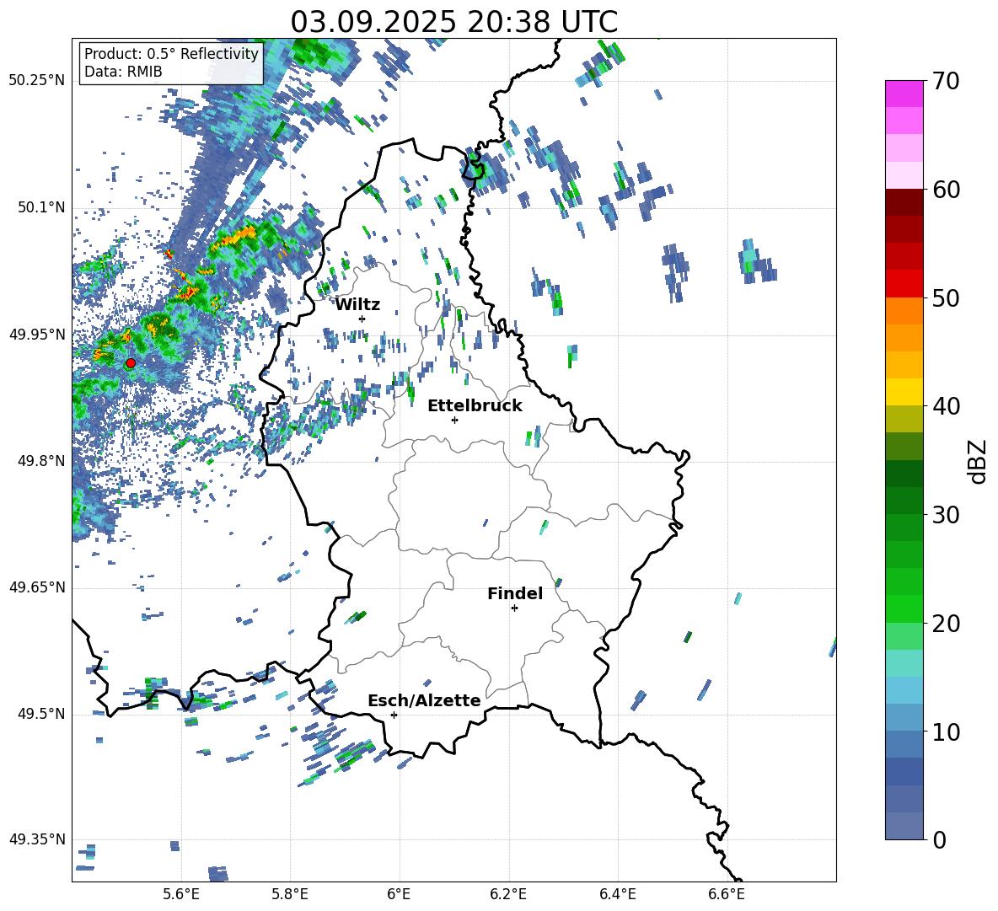Click the 5.6°E longitude label

[x=181, y=894]
